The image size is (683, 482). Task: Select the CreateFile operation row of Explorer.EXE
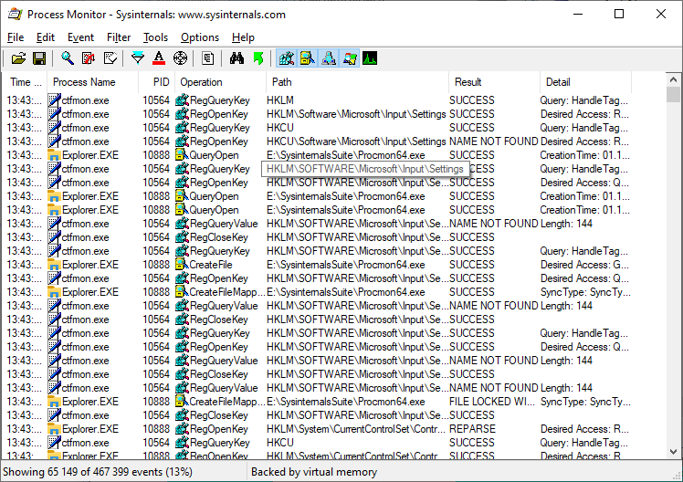(318, 265)
